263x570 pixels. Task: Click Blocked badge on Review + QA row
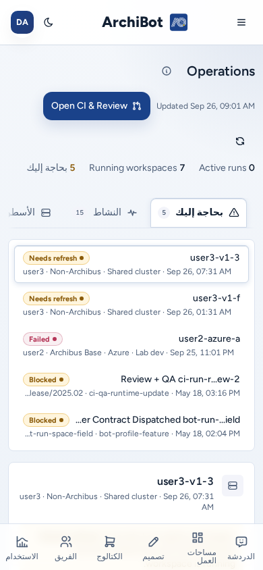coord(46,380)
